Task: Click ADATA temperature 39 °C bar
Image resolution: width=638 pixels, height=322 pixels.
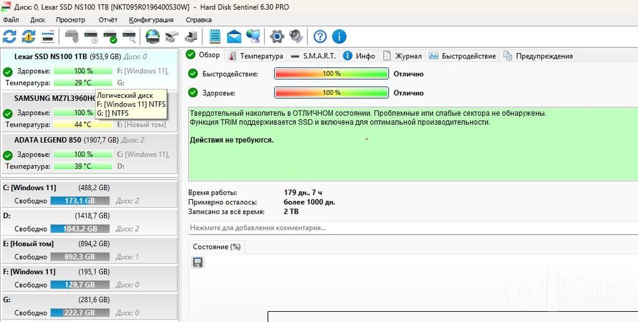Action: point(83,166)
